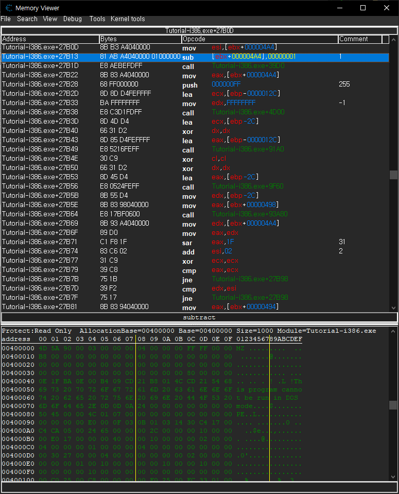Click the hex view scrollbar thumb
This screenshot has width=399, height=494.
(393, 405)
